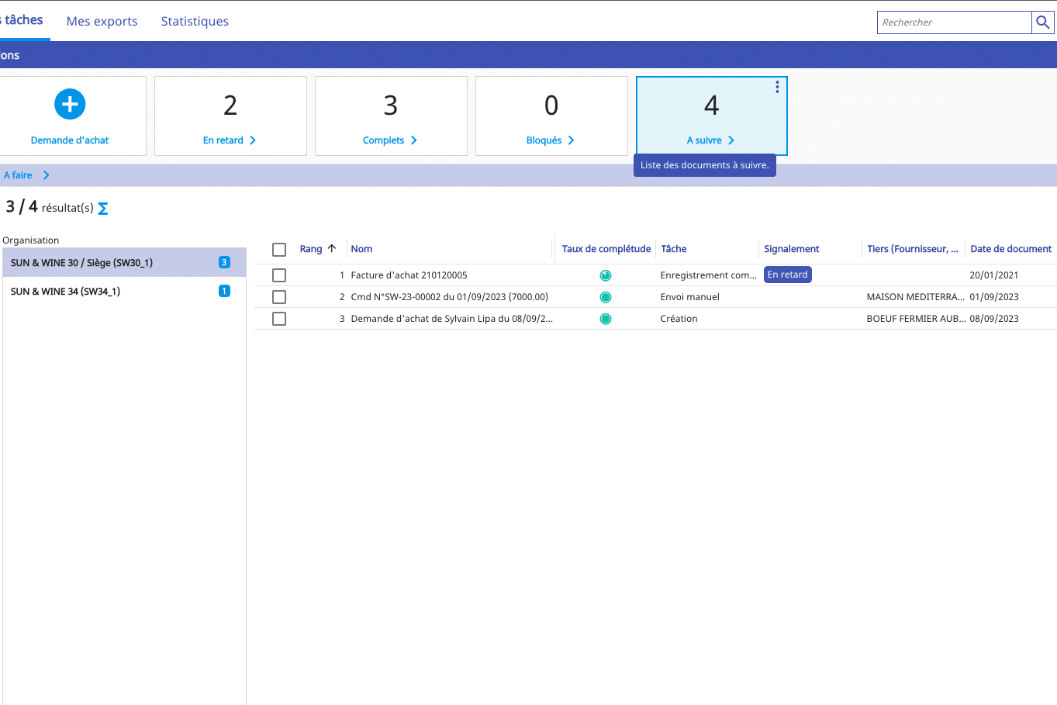Check the box for Cmd N°SW-23-00002 row

279,297
